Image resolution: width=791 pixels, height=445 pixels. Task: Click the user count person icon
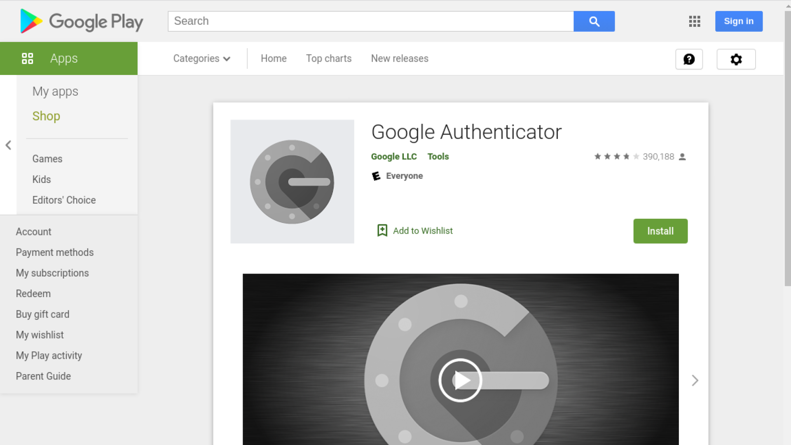point(682,157)
